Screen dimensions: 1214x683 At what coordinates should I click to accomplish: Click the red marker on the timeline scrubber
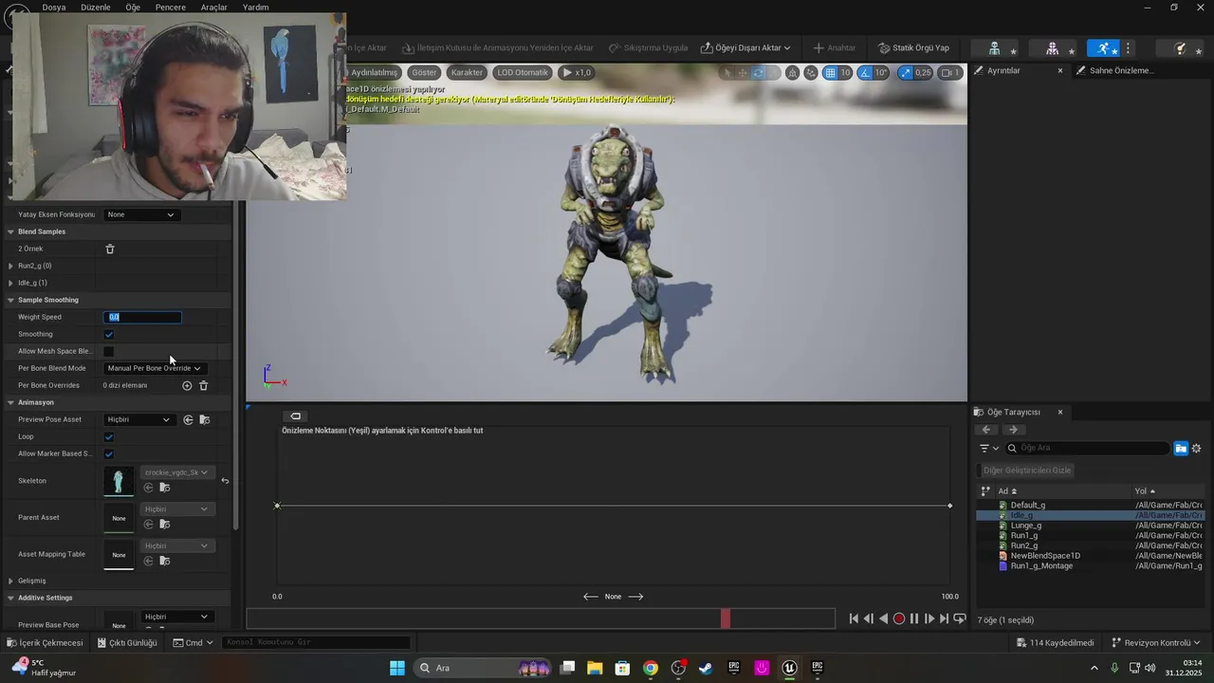pos(726,618)
